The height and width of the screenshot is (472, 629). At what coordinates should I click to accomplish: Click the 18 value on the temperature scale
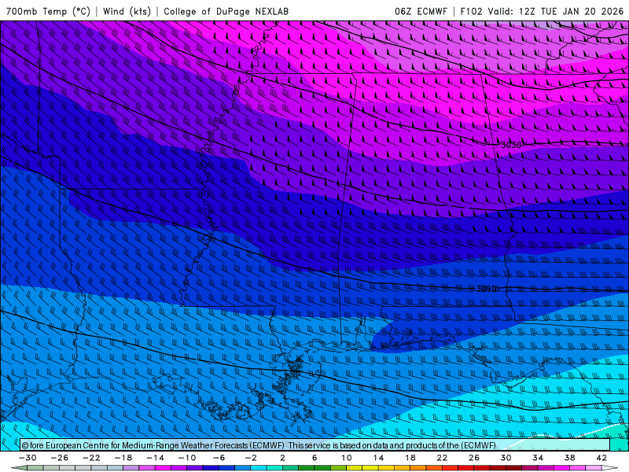410,458
